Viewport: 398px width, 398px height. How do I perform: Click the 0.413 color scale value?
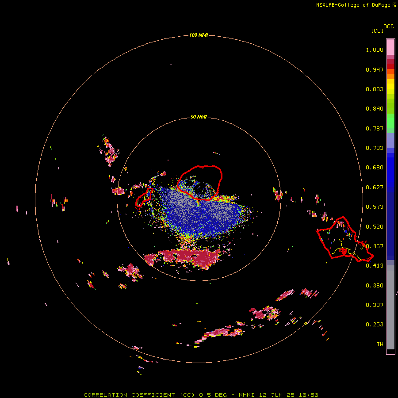pos(375,266)
